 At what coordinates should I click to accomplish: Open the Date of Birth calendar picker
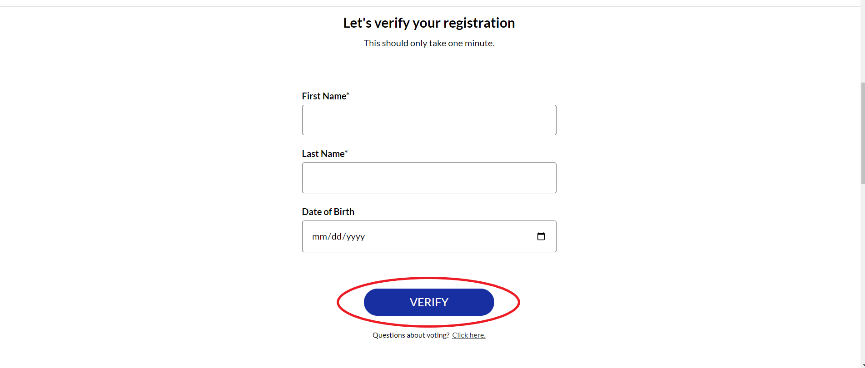[x=541, y=236]
